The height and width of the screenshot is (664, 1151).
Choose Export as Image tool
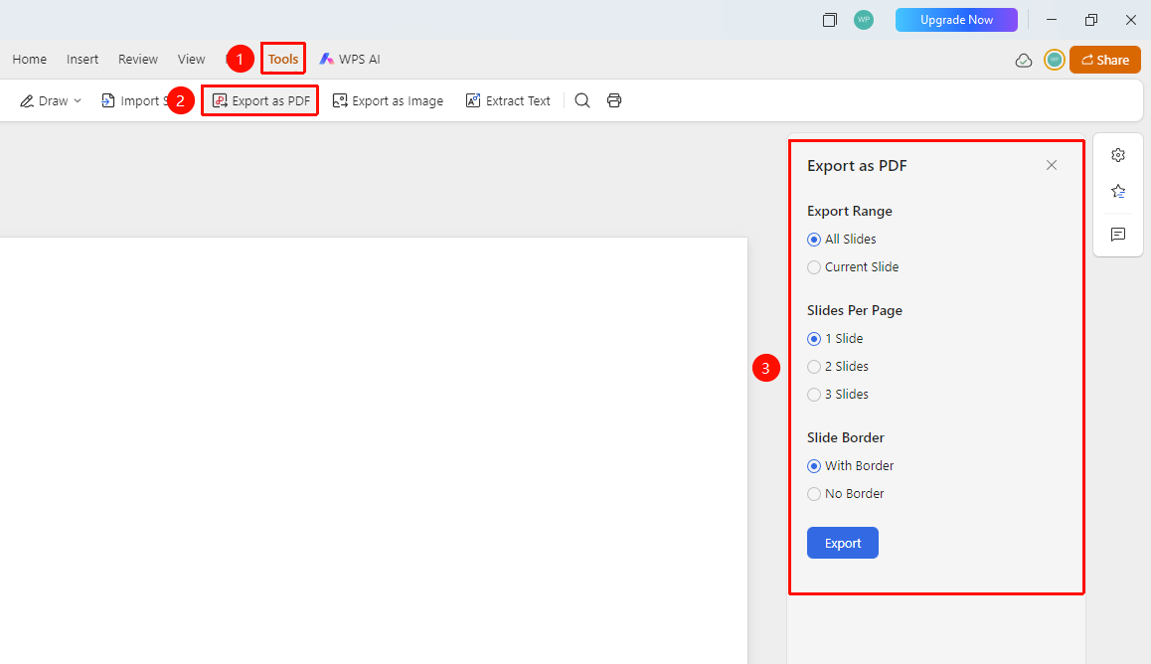point(388,101)
